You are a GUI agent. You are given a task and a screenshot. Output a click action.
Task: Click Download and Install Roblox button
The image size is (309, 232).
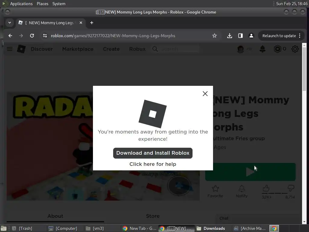153,153
